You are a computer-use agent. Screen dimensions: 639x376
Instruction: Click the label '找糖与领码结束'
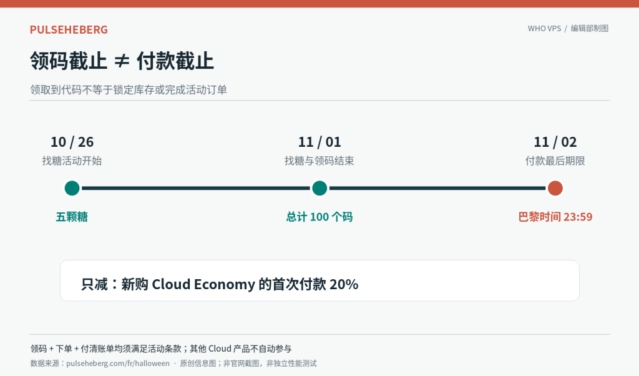319,161
